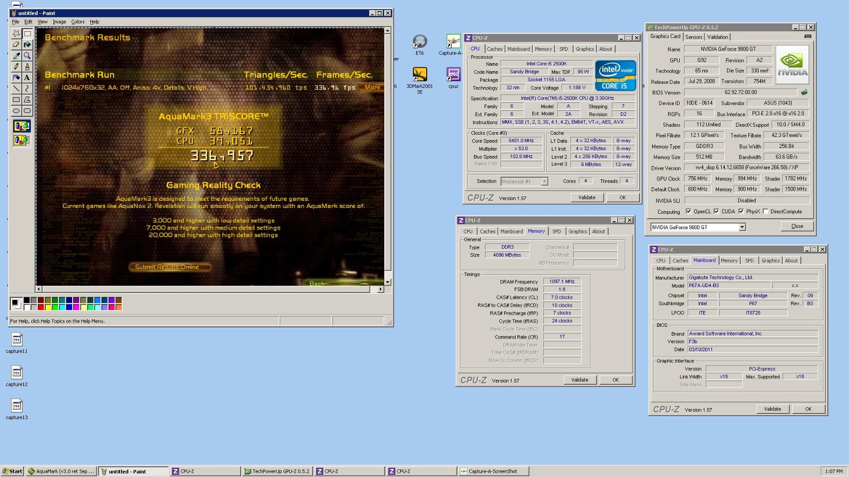Select the Polygon shape tool
This screenshot has height=477, width=849.
[x=27, y=100]
